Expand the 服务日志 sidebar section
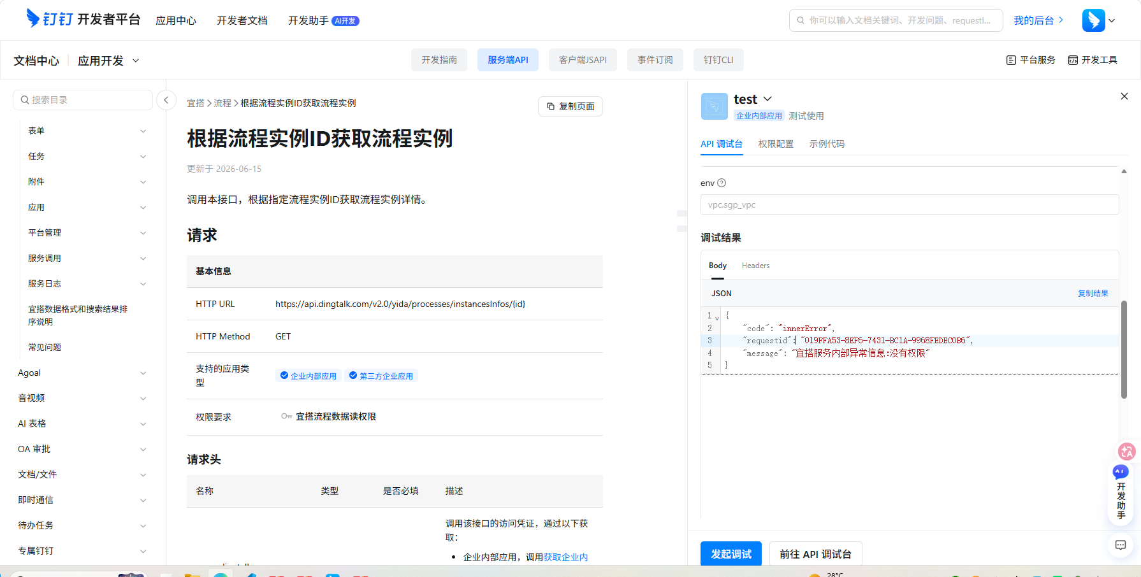Viewport: 1141px width, 577px height. click(143, 284)
